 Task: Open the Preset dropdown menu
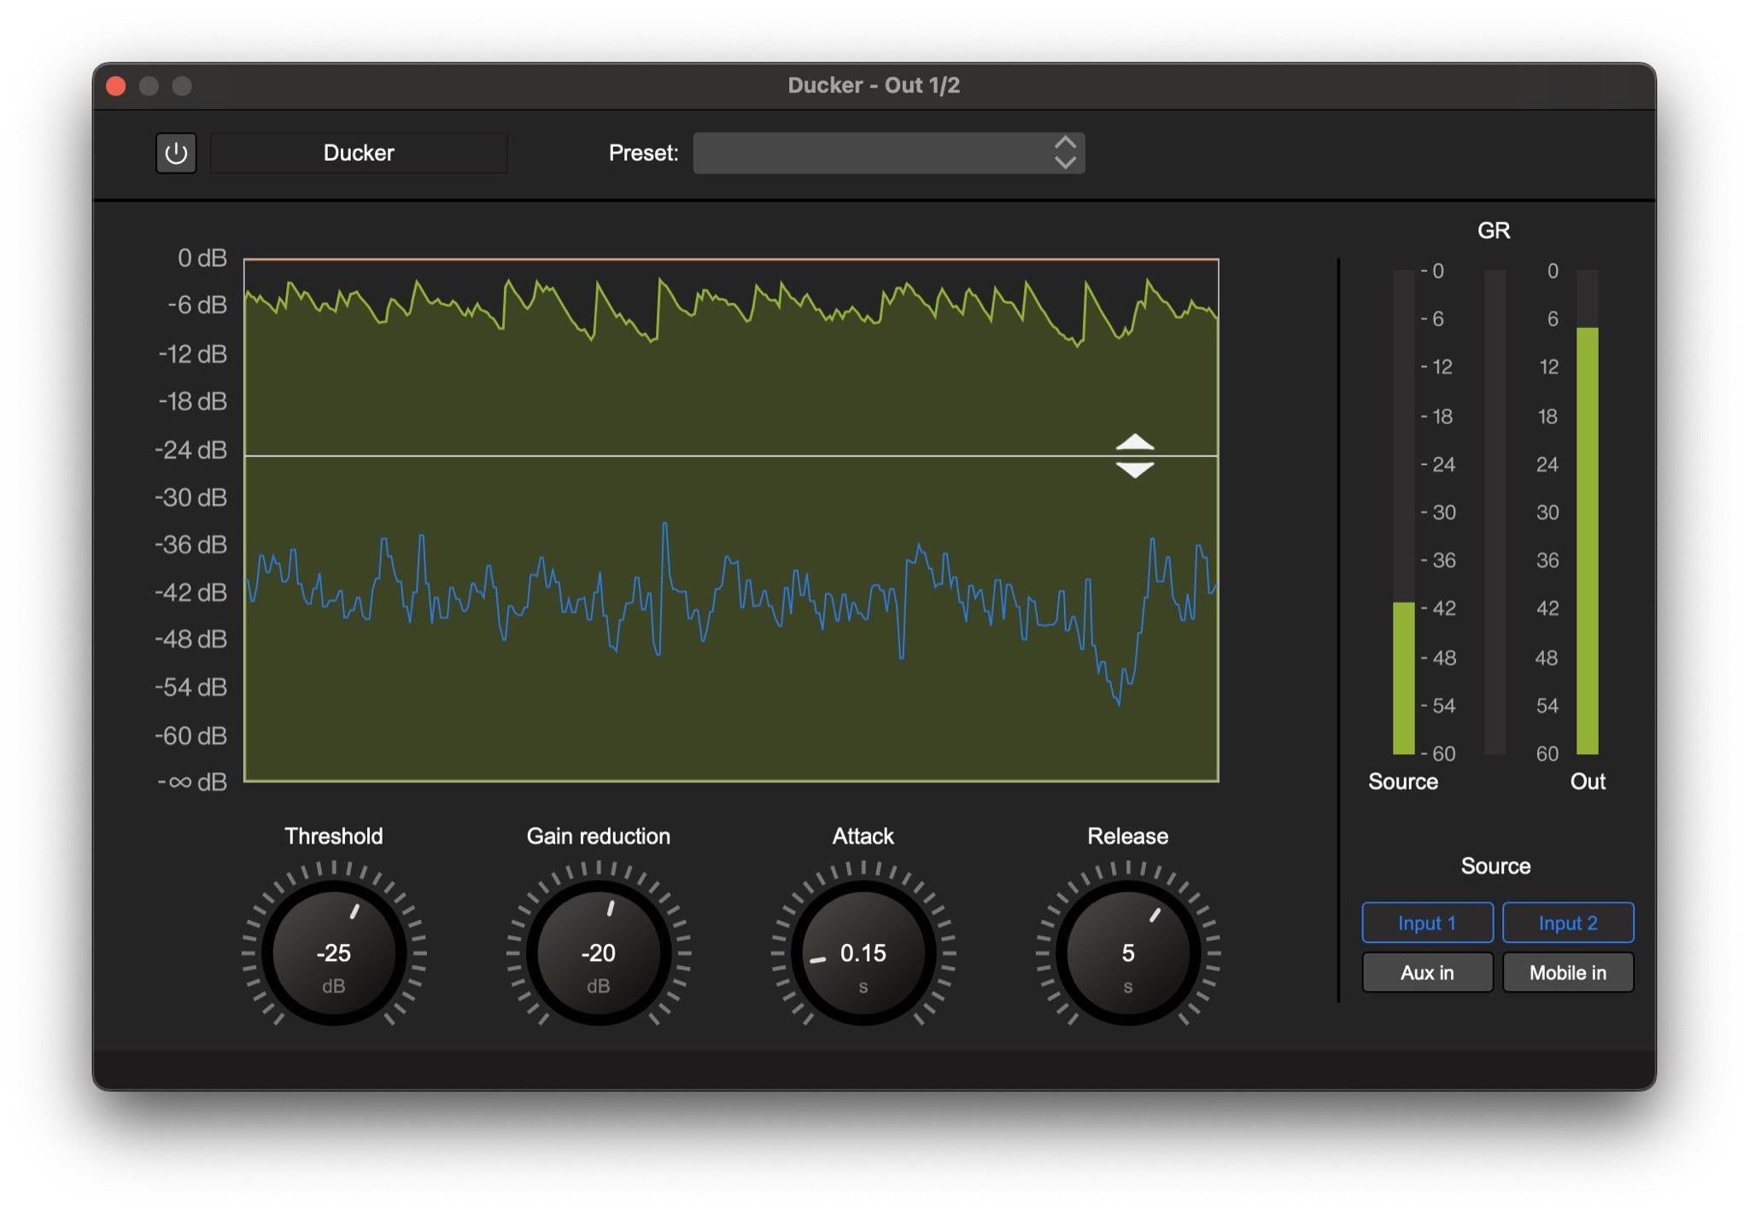coord(888,153)
